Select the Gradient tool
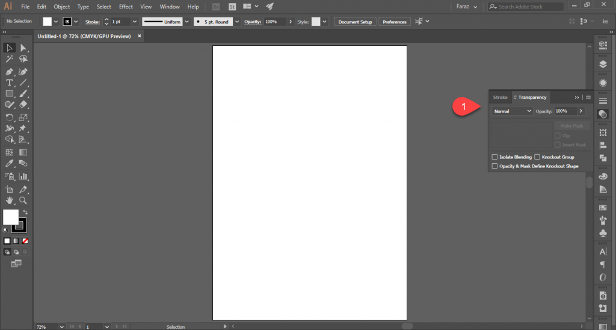This screenshot has height=330, width=616. (23, 152)
